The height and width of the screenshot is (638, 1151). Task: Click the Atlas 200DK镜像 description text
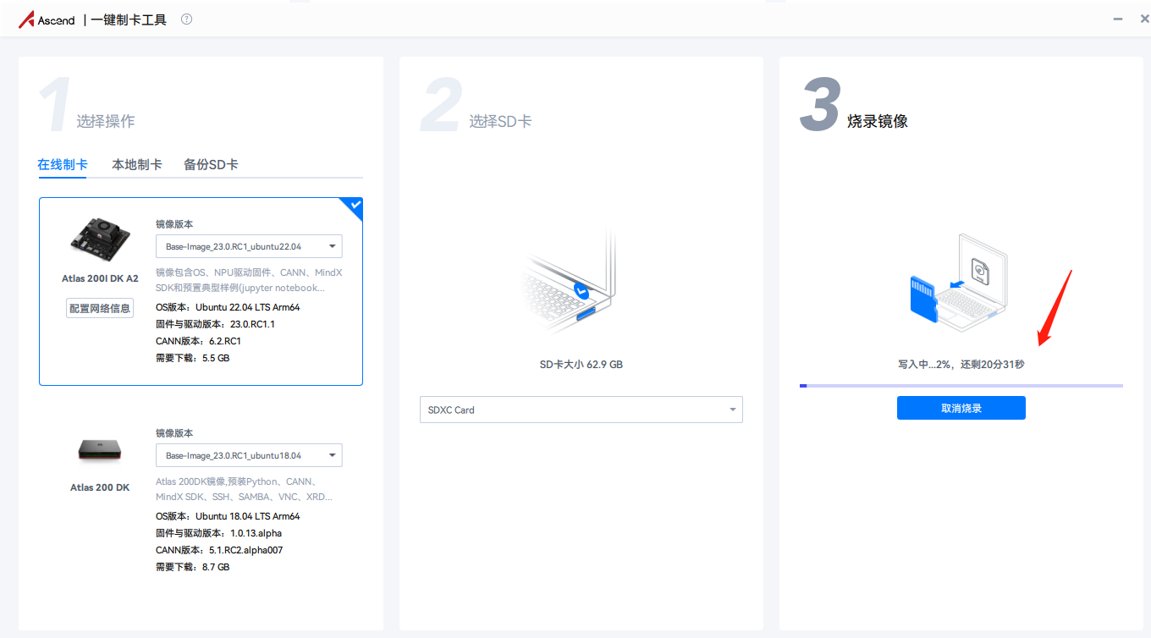tap(244, 489)
